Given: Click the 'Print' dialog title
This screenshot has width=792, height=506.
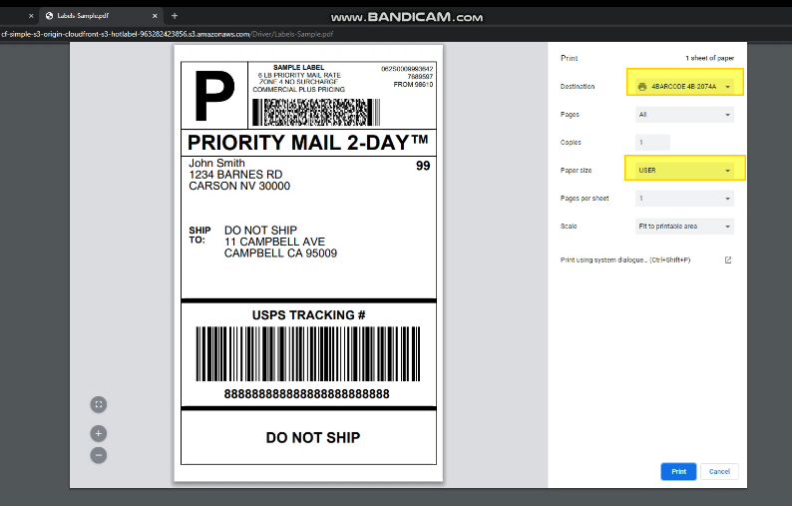Looking at the screenshot, I should tap(570, 58).
